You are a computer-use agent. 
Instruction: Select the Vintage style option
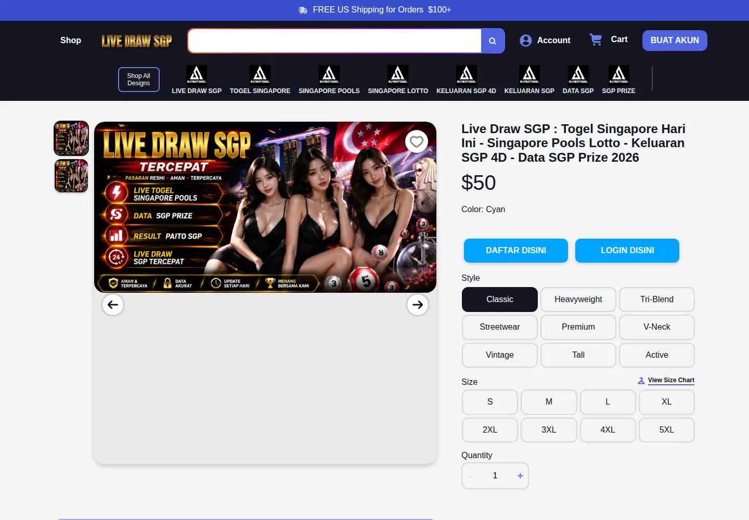tap(500, 355)
